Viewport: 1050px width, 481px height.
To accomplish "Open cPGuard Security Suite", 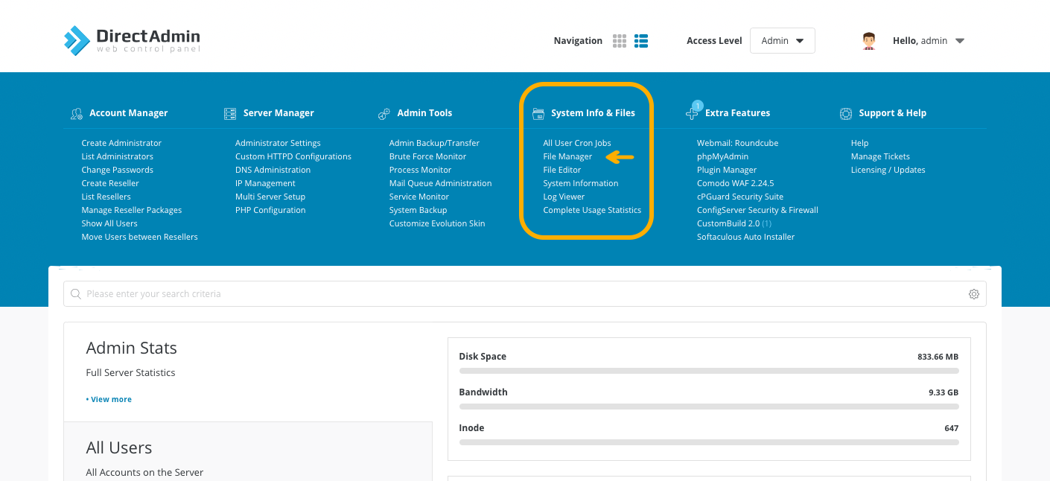I will [x=740, y=197].
